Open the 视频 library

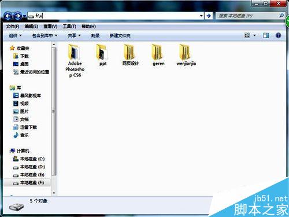point(21,104)
